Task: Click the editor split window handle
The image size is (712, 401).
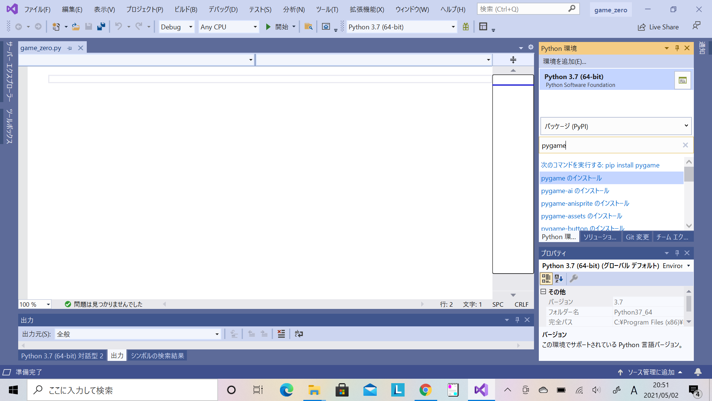Action: point(513,60)
